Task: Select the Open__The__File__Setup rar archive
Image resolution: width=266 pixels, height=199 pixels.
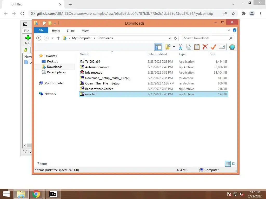Action: [153, 83]
